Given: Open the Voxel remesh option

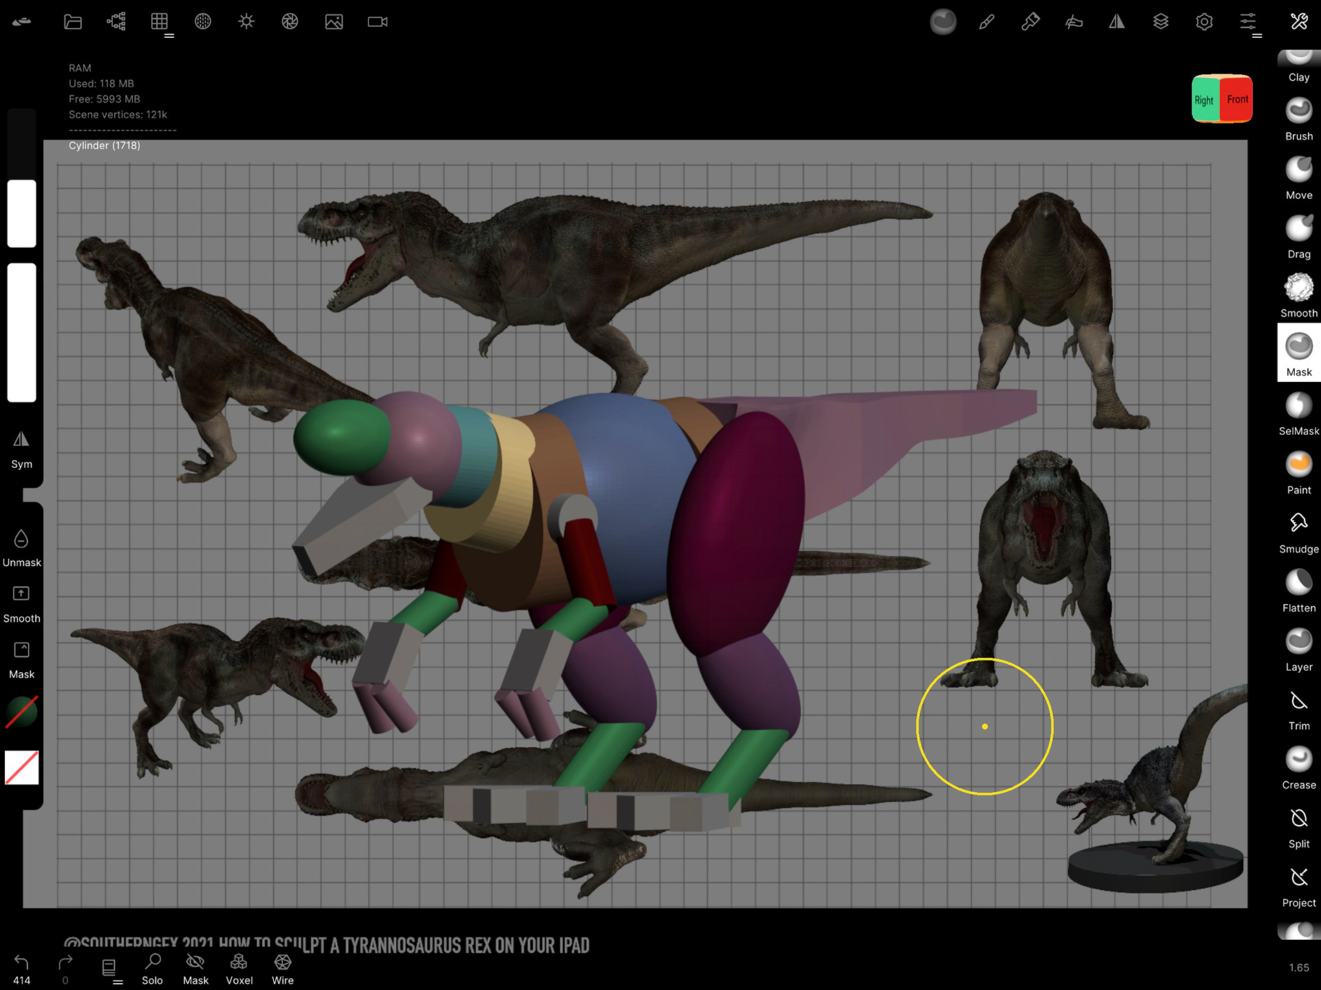Looking at the screenshot, I should pos(239,970).
